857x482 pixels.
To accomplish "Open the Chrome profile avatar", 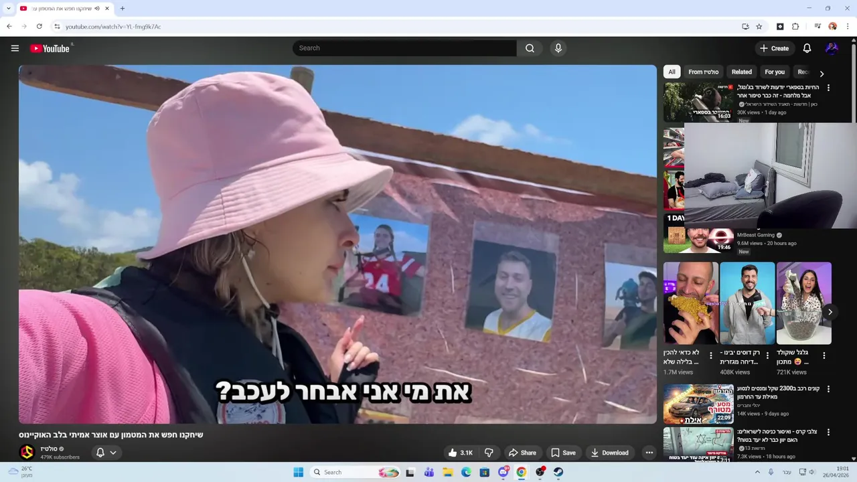I will tap(832, 27).
